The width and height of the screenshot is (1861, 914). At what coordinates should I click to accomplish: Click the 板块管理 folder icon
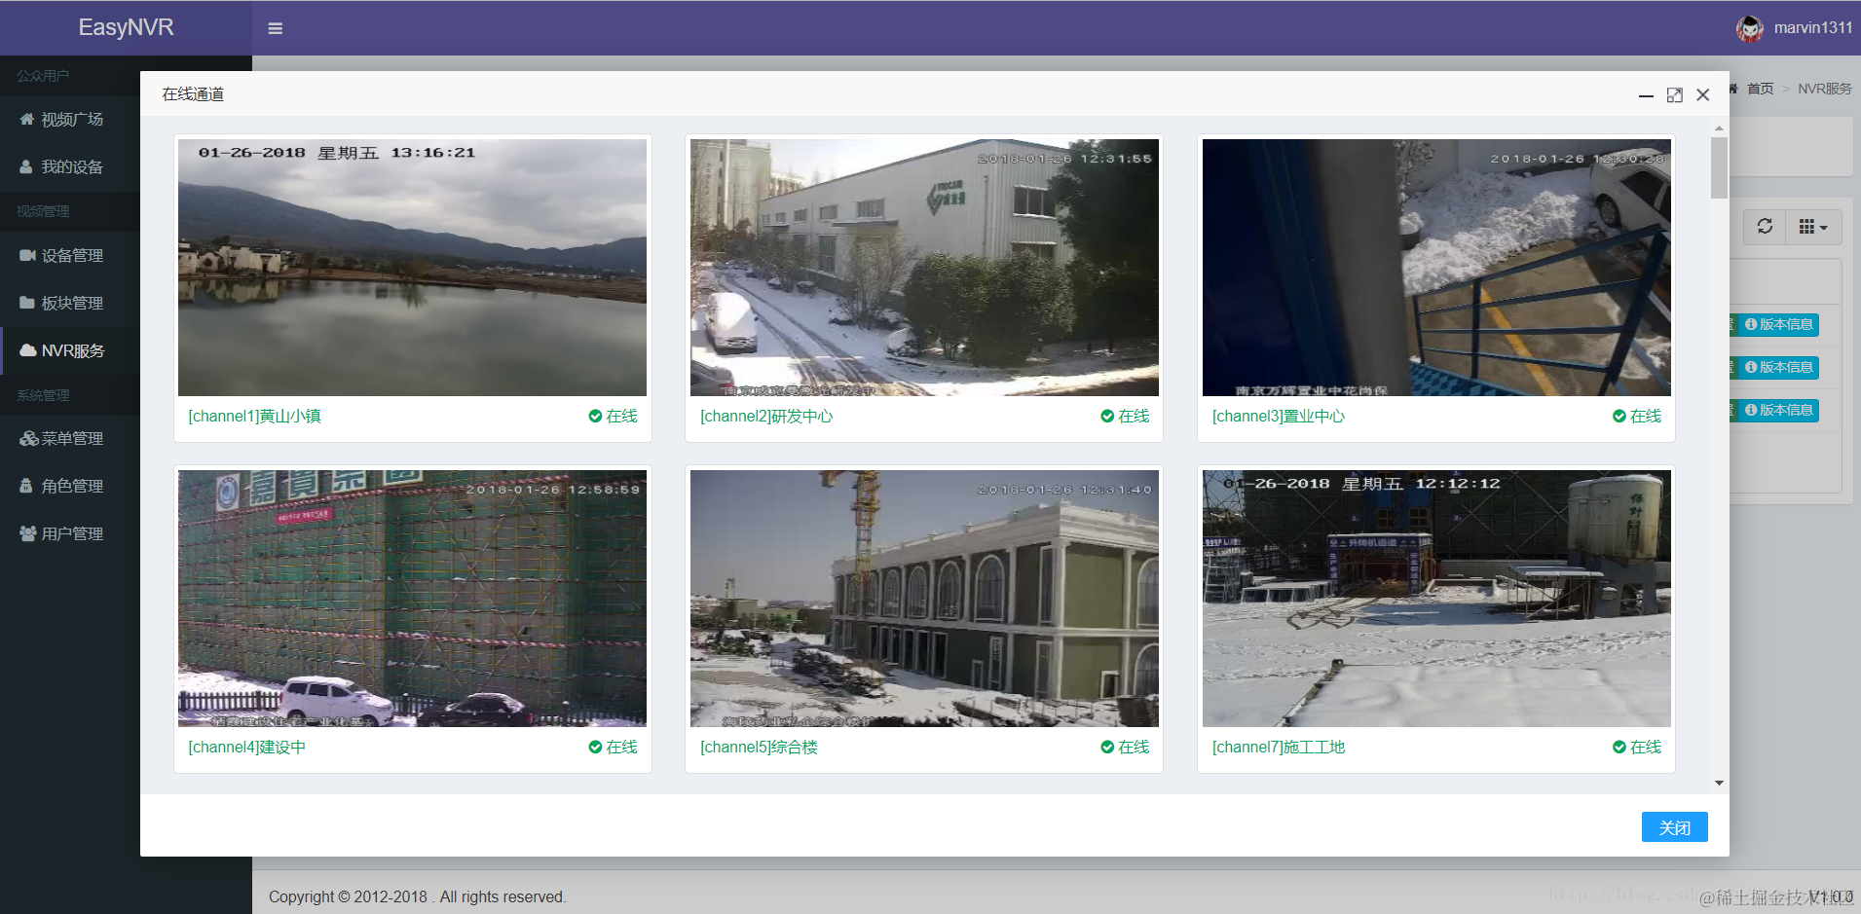pyautogui.click(x=27, y=303)
